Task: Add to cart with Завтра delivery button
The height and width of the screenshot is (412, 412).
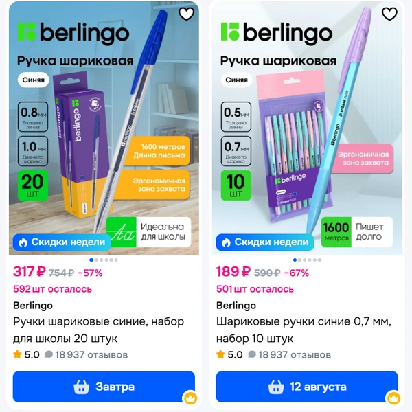Action: (x=104, y=387)
